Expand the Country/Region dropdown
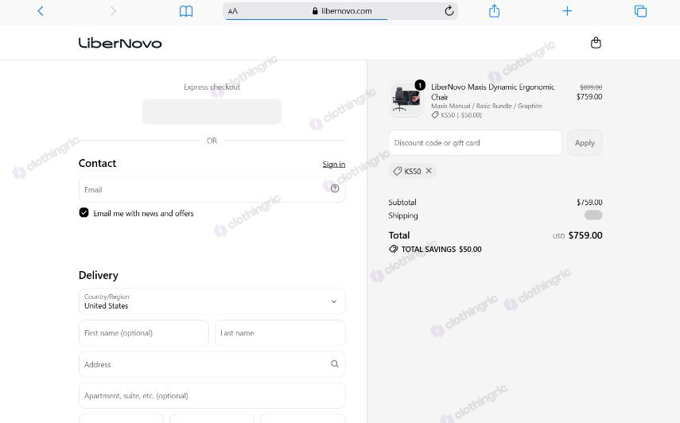 coord(212,301)
